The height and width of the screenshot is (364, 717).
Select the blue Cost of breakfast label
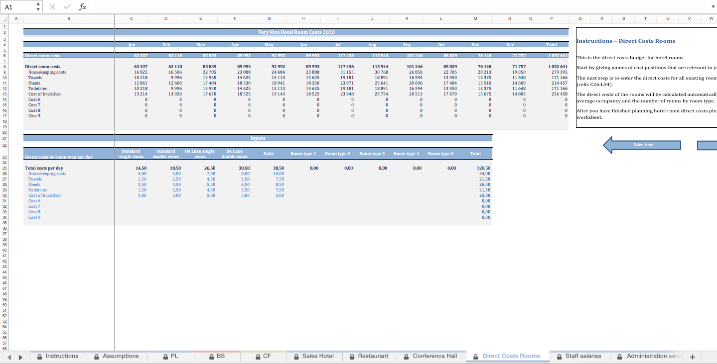pyautogui.click(x=44, y=195)
